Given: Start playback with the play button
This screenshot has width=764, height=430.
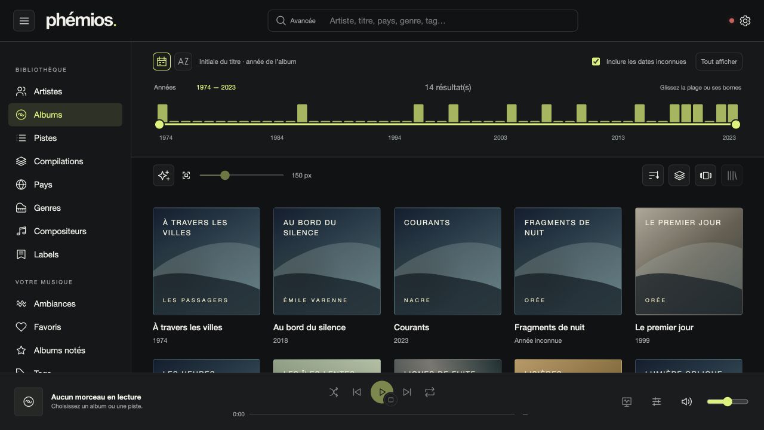Looking at the screenshot, I should pyautogui.click(x=381, y=392).
